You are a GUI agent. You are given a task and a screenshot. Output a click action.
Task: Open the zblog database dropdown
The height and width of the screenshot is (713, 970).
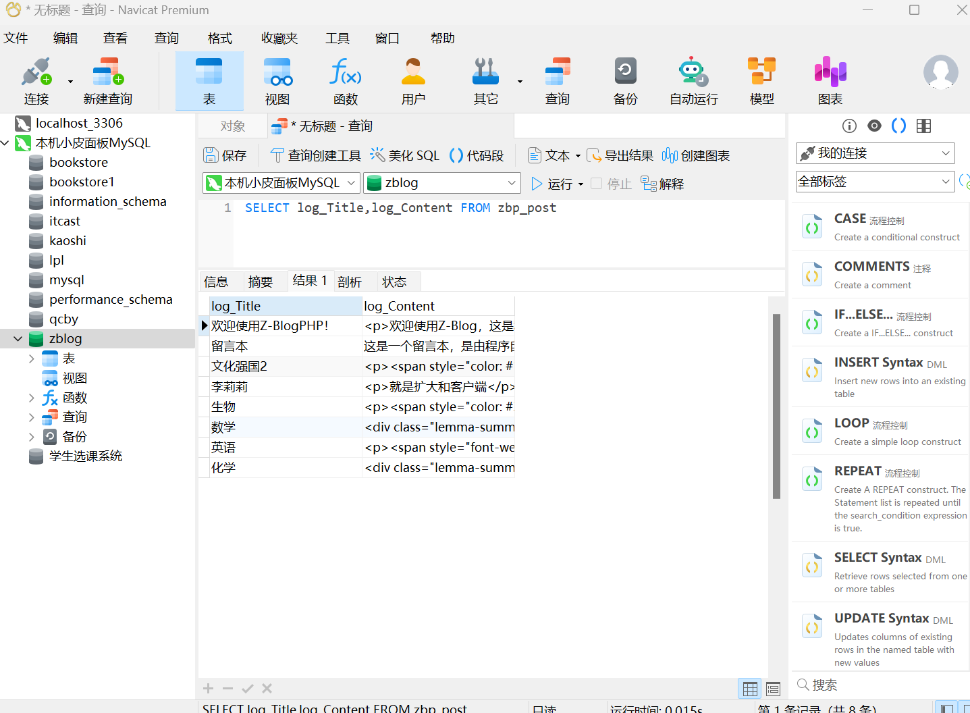click(442, 183)
